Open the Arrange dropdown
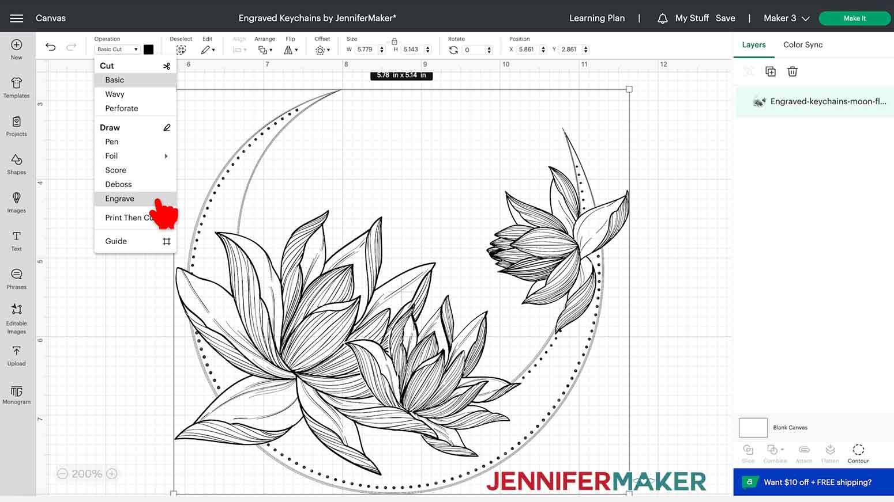894x502 pixels. 265,50
